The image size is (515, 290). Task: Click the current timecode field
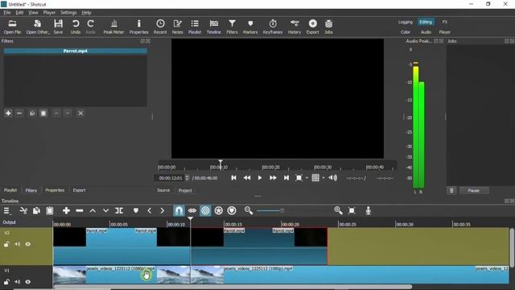click(170, 178)
